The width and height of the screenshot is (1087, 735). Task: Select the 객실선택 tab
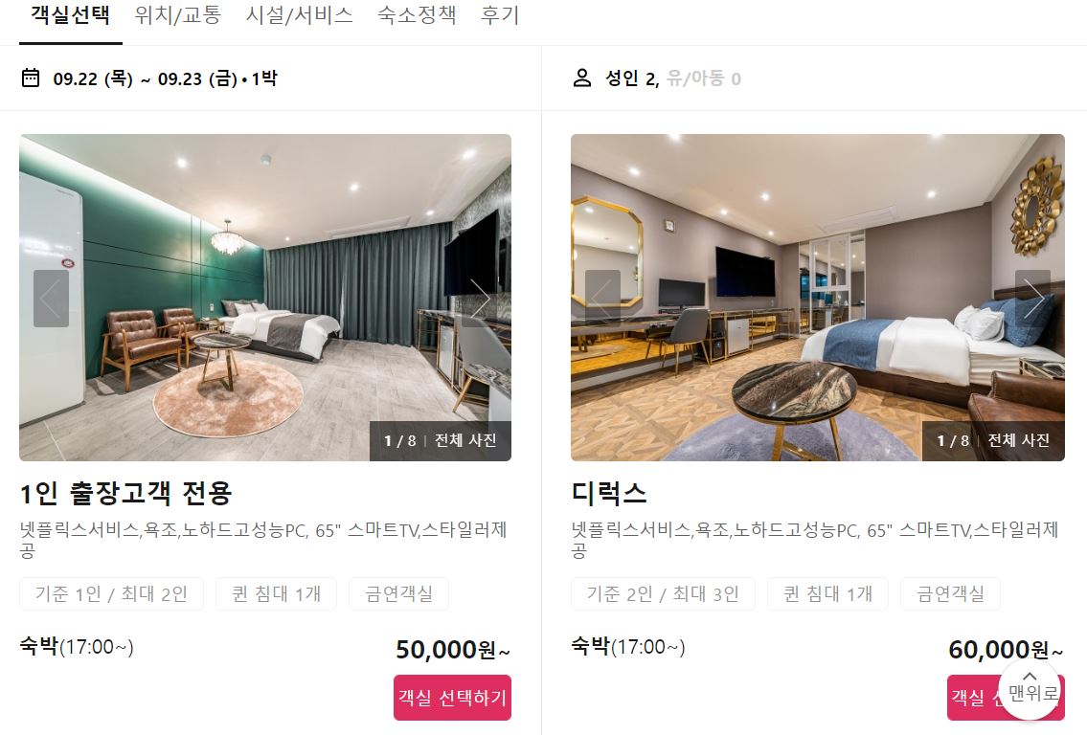click(71, 15)
